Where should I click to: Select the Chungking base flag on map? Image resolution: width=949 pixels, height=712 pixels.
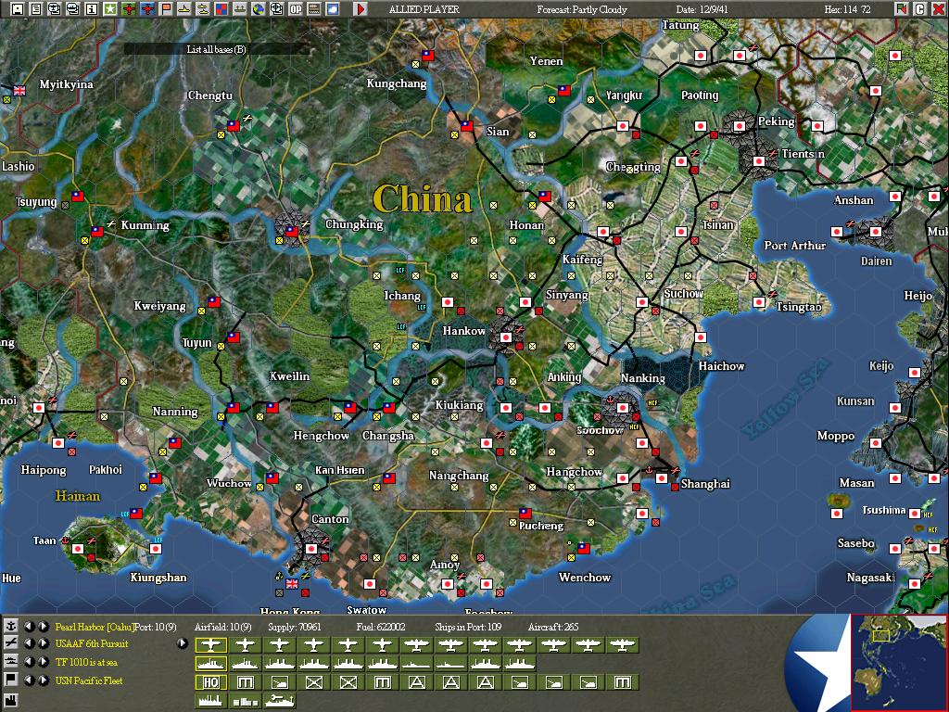pos(292,231)
